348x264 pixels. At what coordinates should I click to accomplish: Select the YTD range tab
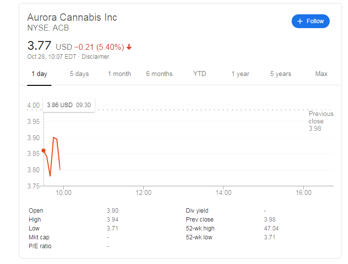(x=199, y=74)
